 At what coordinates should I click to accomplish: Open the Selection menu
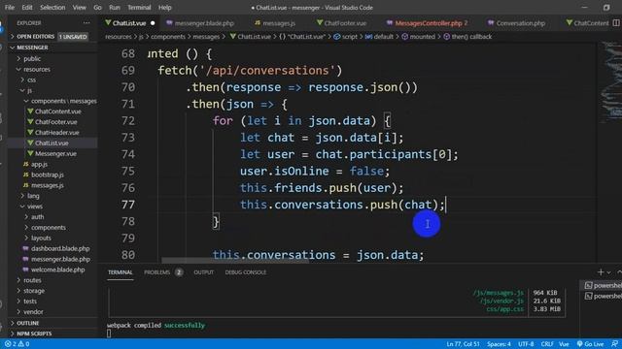(x=52, y=8)
